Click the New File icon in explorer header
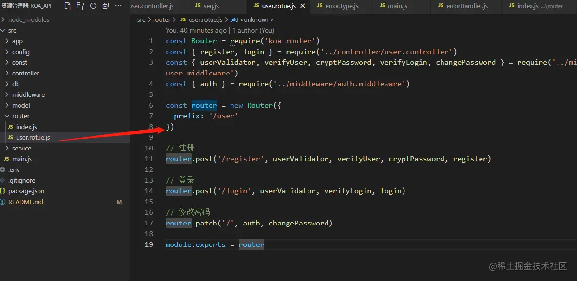 [68, 6]
